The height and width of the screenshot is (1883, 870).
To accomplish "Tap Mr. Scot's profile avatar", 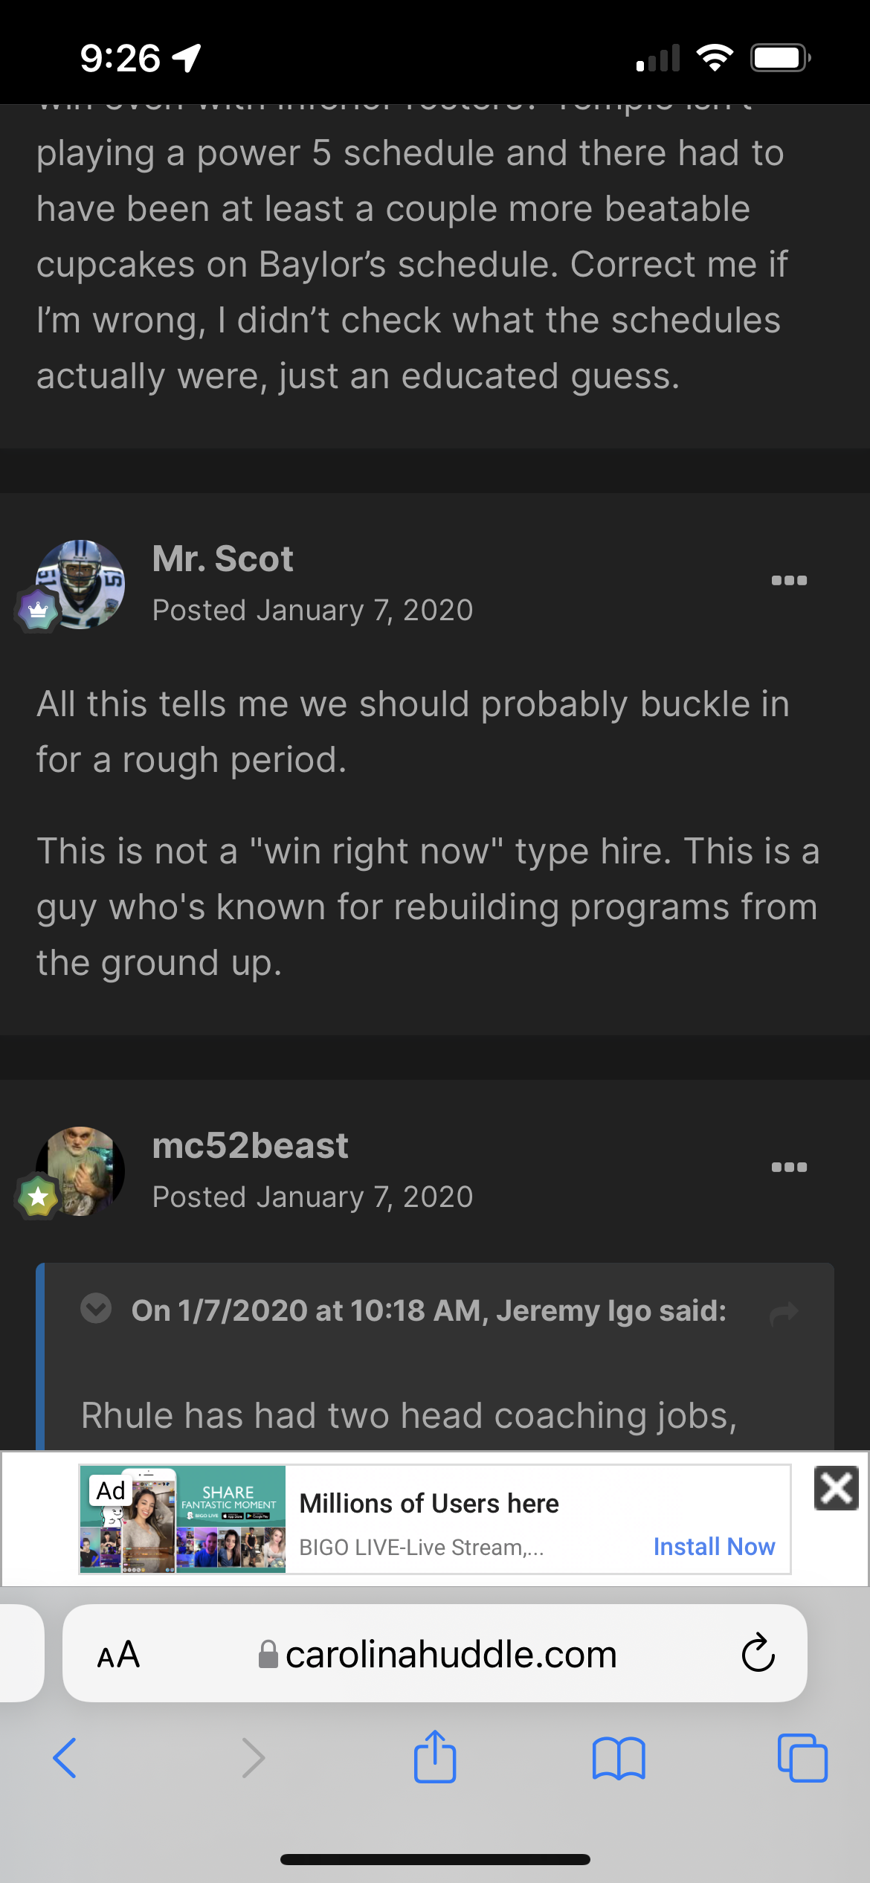I will (x=80, y=585).
